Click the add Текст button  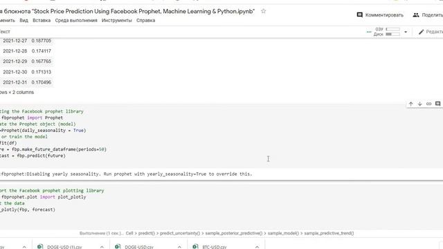(x=5, y=32)
